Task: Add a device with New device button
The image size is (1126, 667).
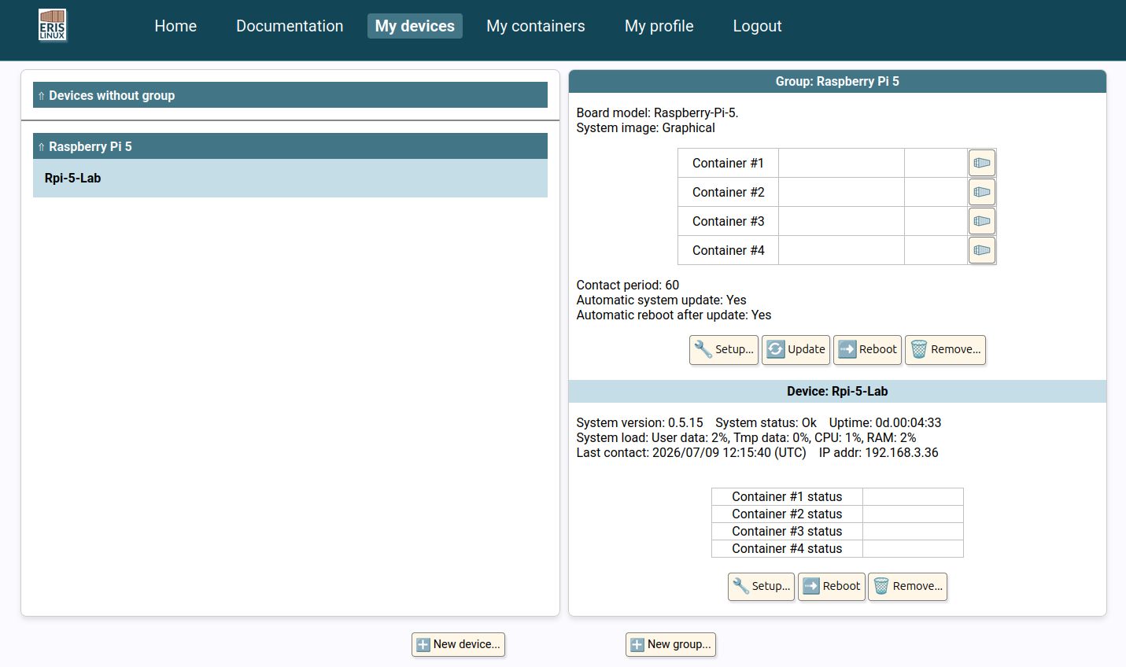Action: [458, 645]
